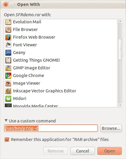
Task: Click the Firefox Web Browser icon
Action: click(x=8, y=37)
